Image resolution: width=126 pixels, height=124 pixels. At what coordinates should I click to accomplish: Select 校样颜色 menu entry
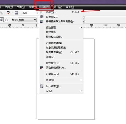pyautogui.click(x=61, y=32)
